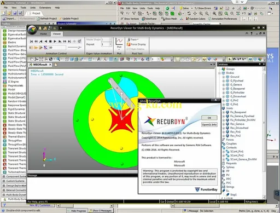Open Annotation Preferences in Mechanical
280x213 pixels.
(223, 19)
